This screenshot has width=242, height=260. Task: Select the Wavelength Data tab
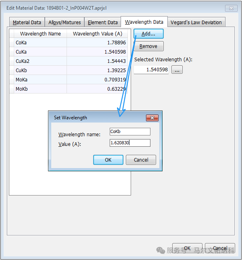(144, 22)
